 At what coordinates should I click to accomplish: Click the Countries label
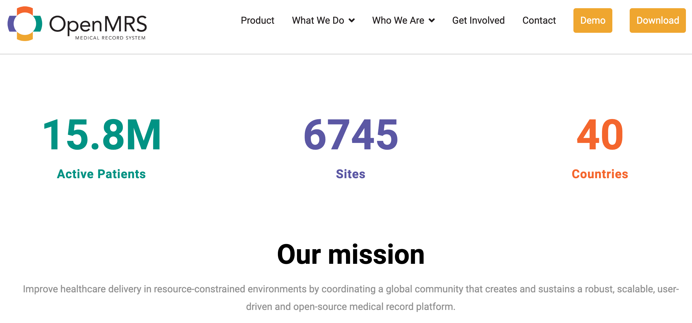pyautogui.click(x=600, y=174)
